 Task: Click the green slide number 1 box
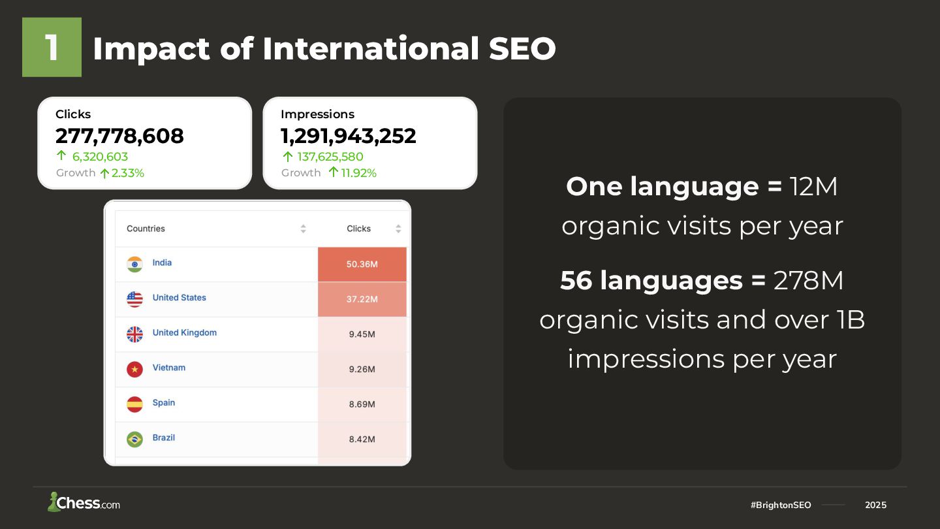click(52, 48)
